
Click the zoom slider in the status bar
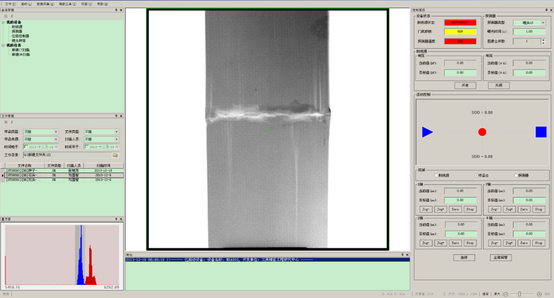click(520, 294)
